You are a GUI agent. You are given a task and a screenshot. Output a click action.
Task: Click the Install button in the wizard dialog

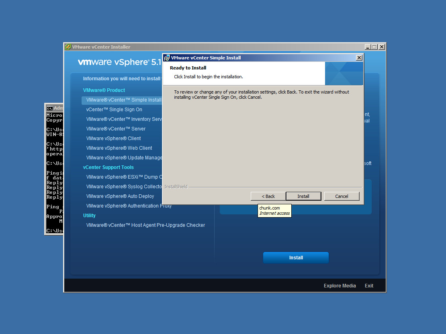[x=303, y=196]
